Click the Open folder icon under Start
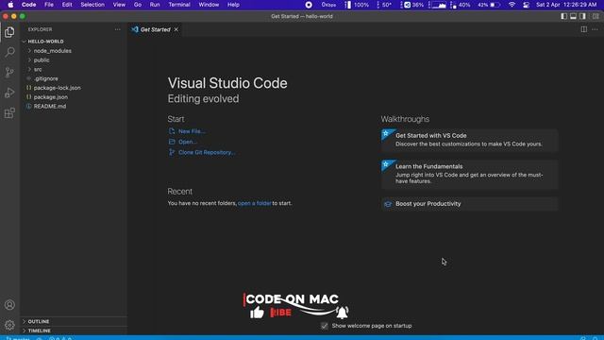604x340 pixels. point(172,142)
